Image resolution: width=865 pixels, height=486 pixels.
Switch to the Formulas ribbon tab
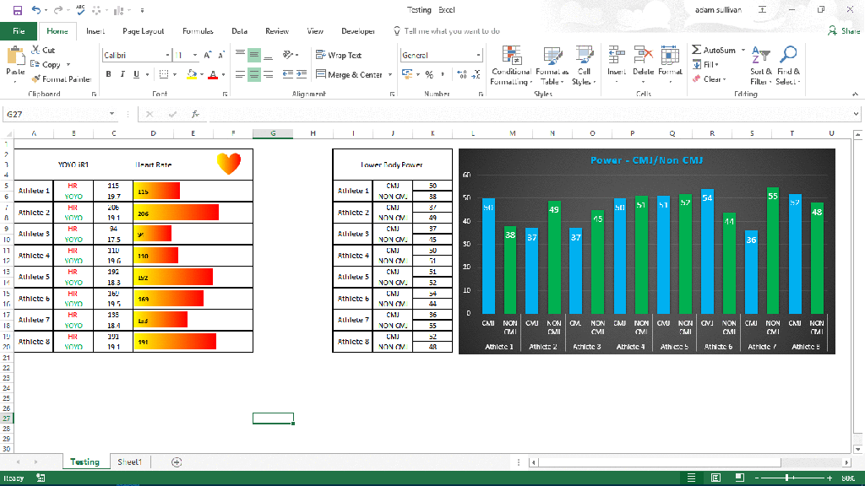click(x=198, y=30)
